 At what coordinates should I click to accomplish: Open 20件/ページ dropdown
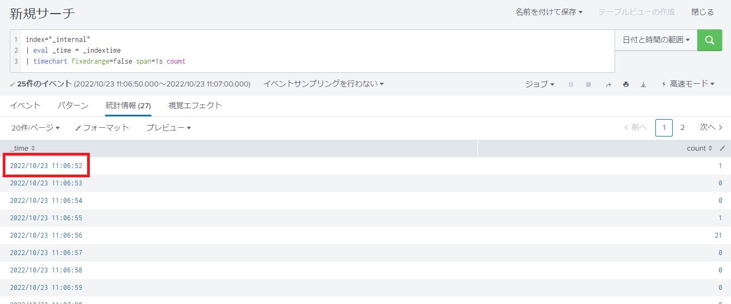[35, 128]
